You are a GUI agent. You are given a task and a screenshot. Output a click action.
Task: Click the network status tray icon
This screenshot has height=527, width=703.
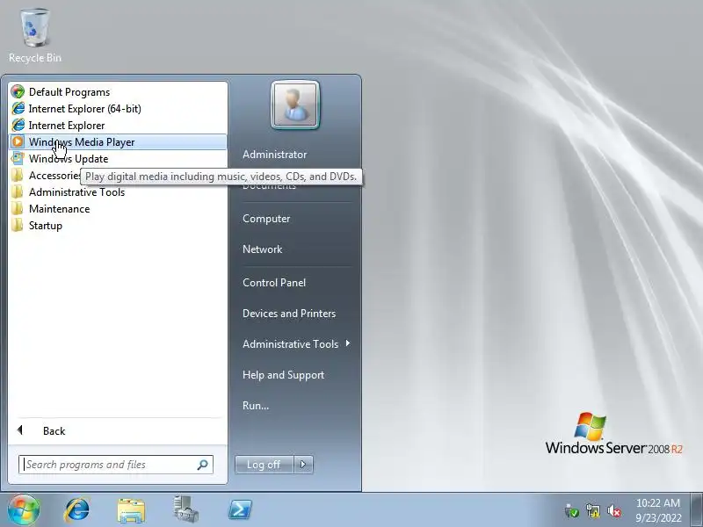pos(592,510)
